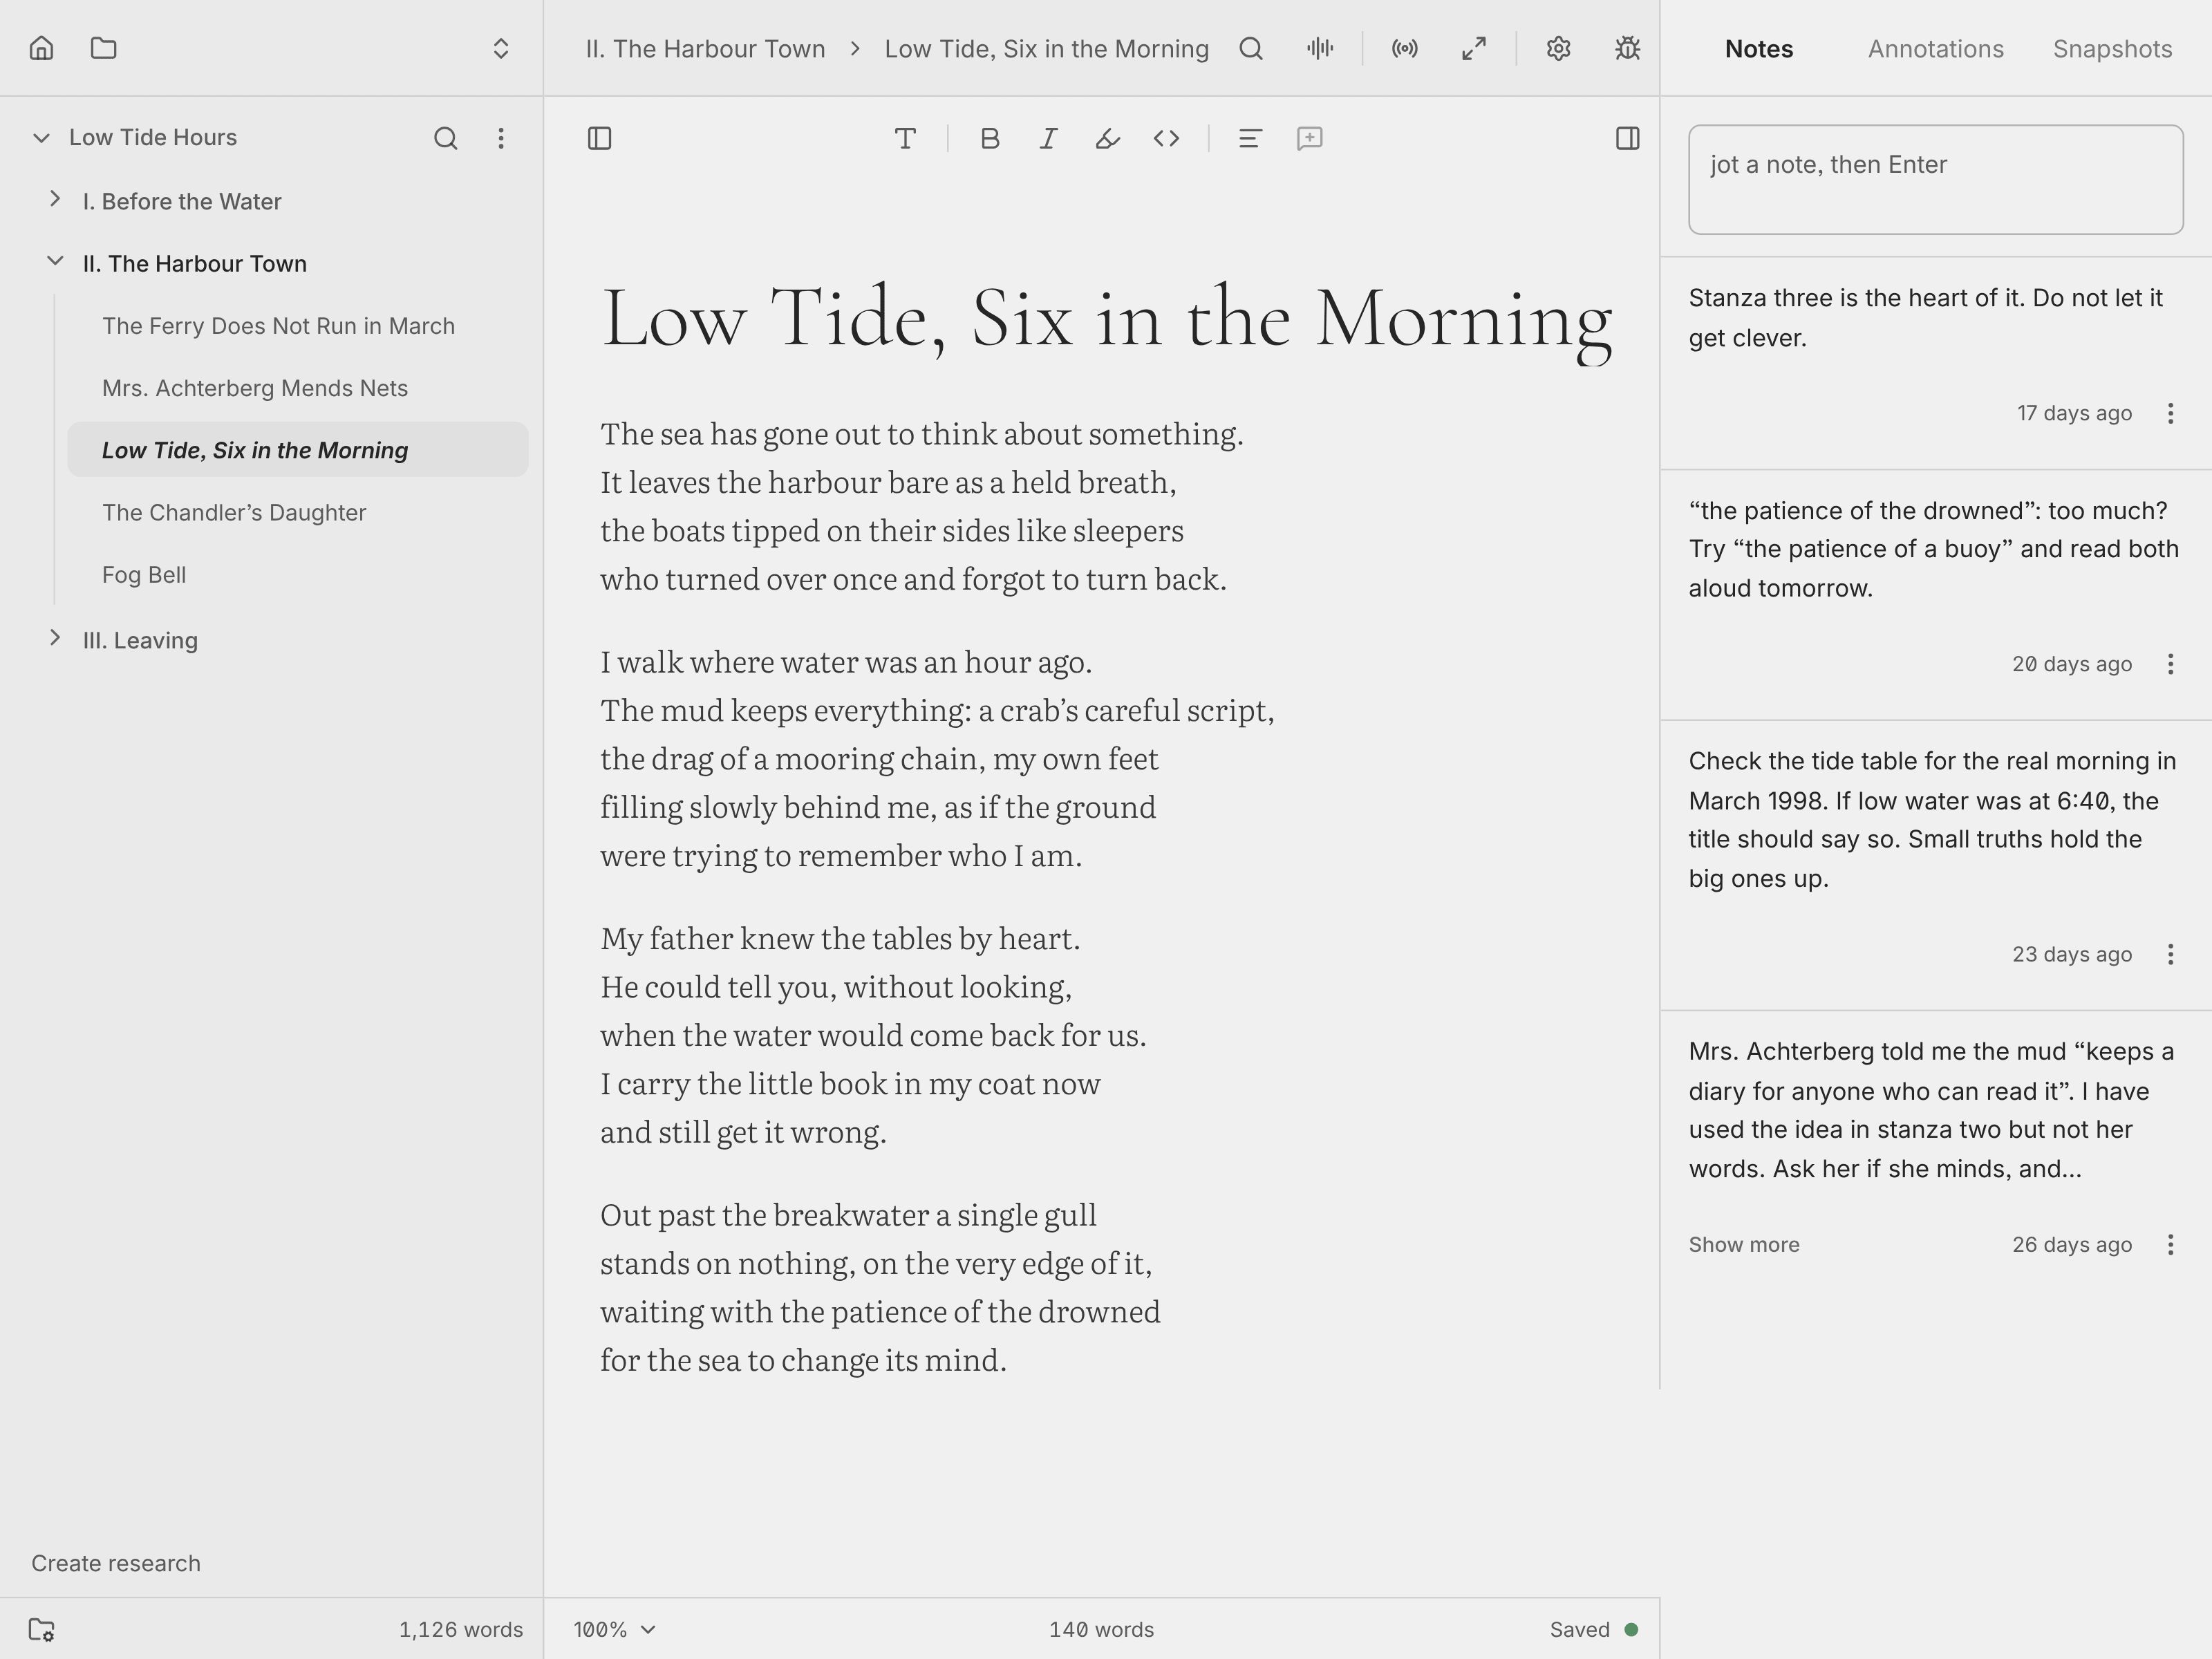Collapse the II. The Harbour Town chapter
Viewport: 2212px width, 1659px height.
(x=55, y=262)
